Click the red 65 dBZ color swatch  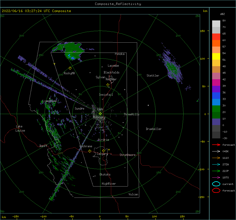(216, 37)
